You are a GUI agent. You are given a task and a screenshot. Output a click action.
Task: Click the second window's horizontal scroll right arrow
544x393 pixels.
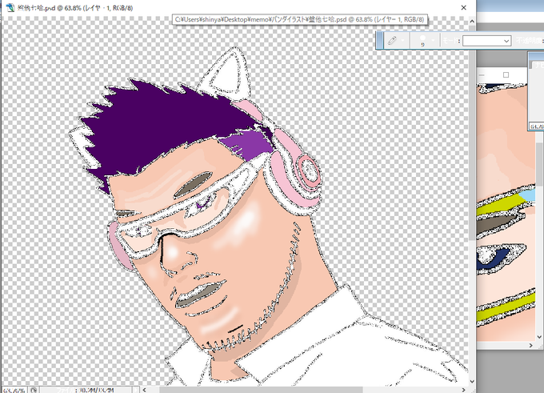(x=531, y=346)
